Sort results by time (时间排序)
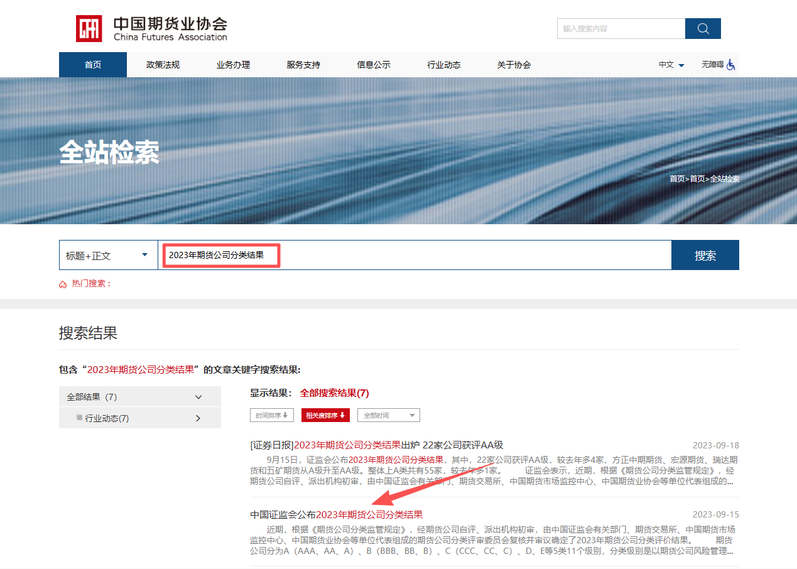 271,415
